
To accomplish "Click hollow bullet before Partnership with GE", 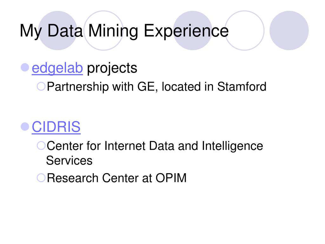I will pos(41,86).
